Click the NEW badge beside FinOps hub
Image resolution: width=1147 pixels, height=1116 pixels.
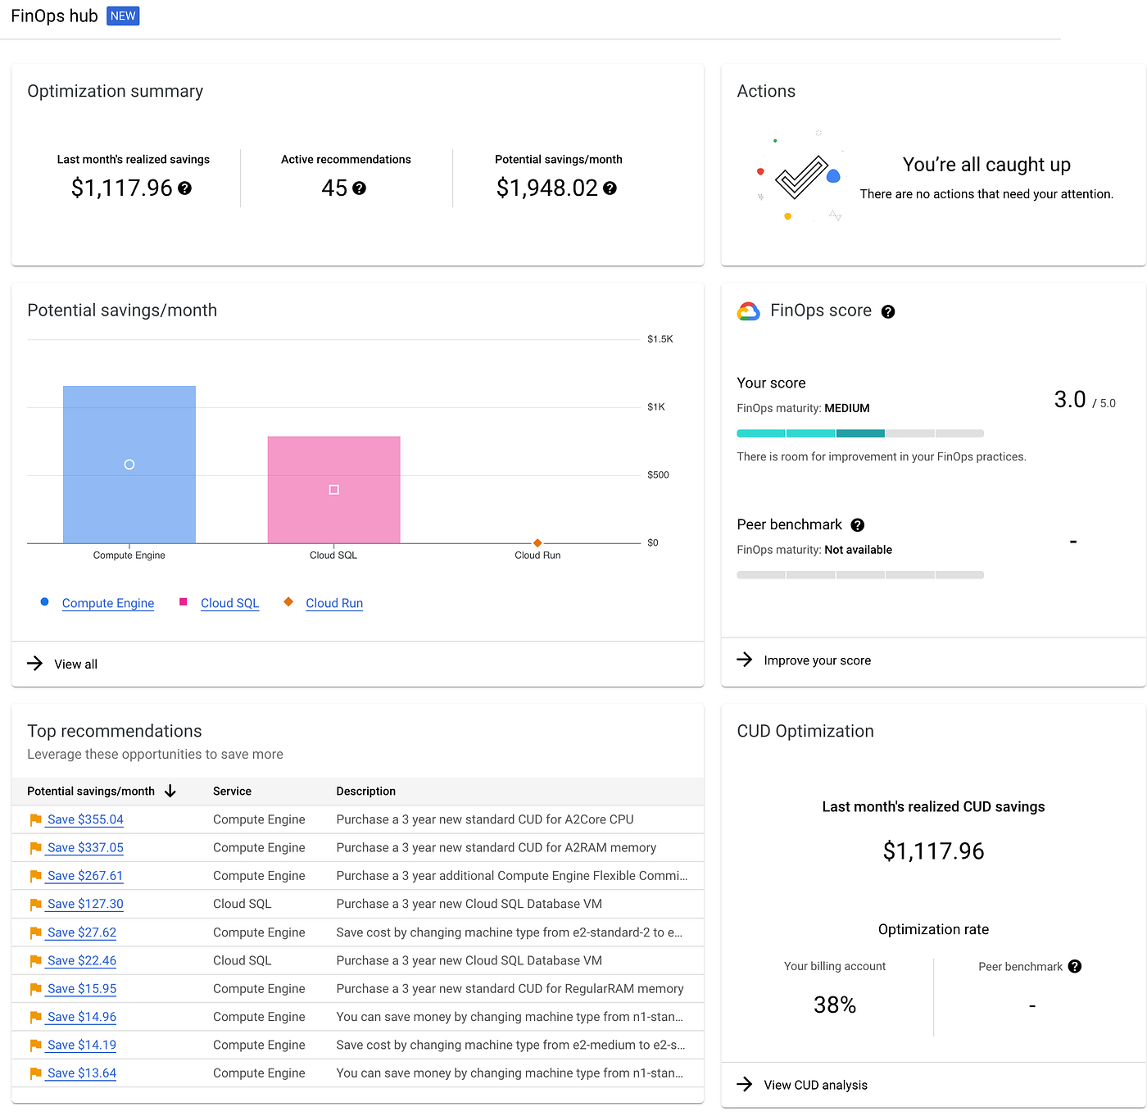123,16
